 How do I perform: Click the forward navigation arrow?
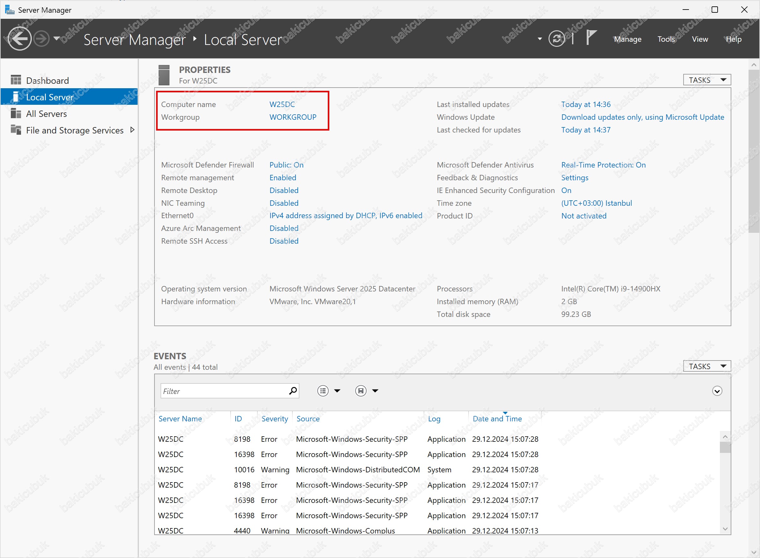(x=42, y=39)
